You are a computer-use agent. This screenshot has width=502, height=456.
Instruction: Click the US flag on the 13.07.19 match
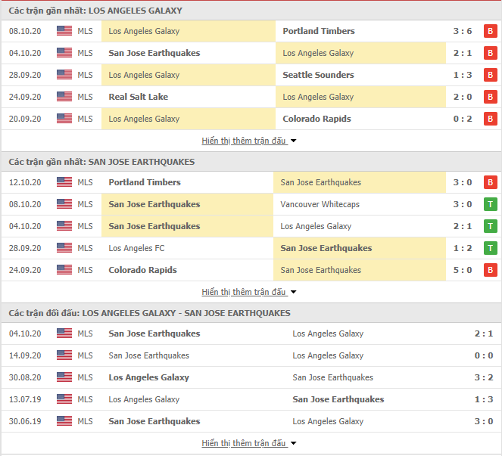(x=64, y=399)
